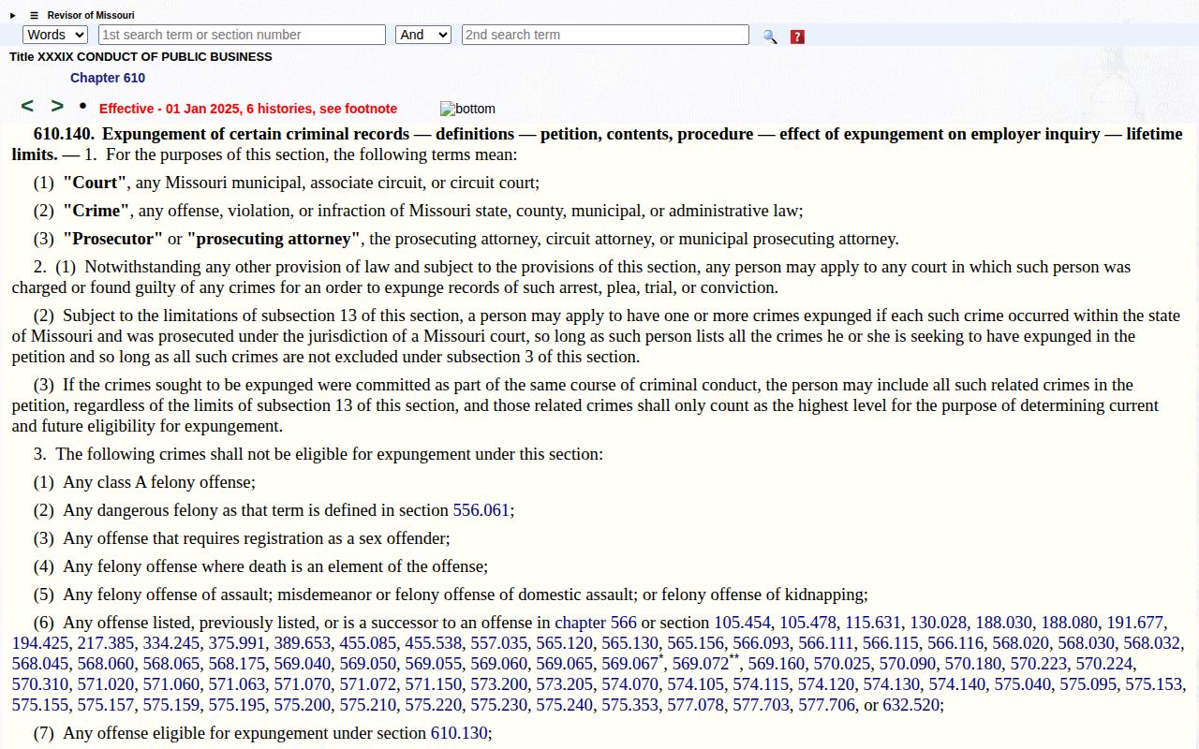Jump to bottom image link

click(x=467, y=109)
